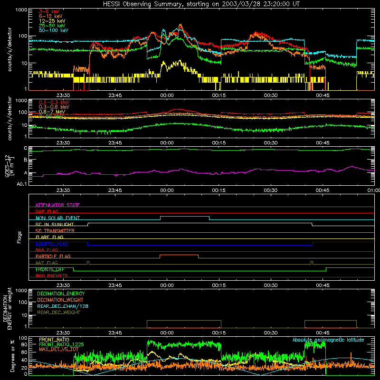Select the B class tick on GOES axis
This screenshot has width=380, height=380.
click(26, 160)
